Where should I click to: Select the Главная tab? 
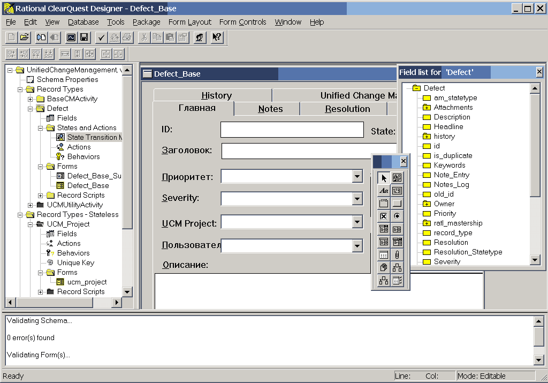click(x=194, y=108)
